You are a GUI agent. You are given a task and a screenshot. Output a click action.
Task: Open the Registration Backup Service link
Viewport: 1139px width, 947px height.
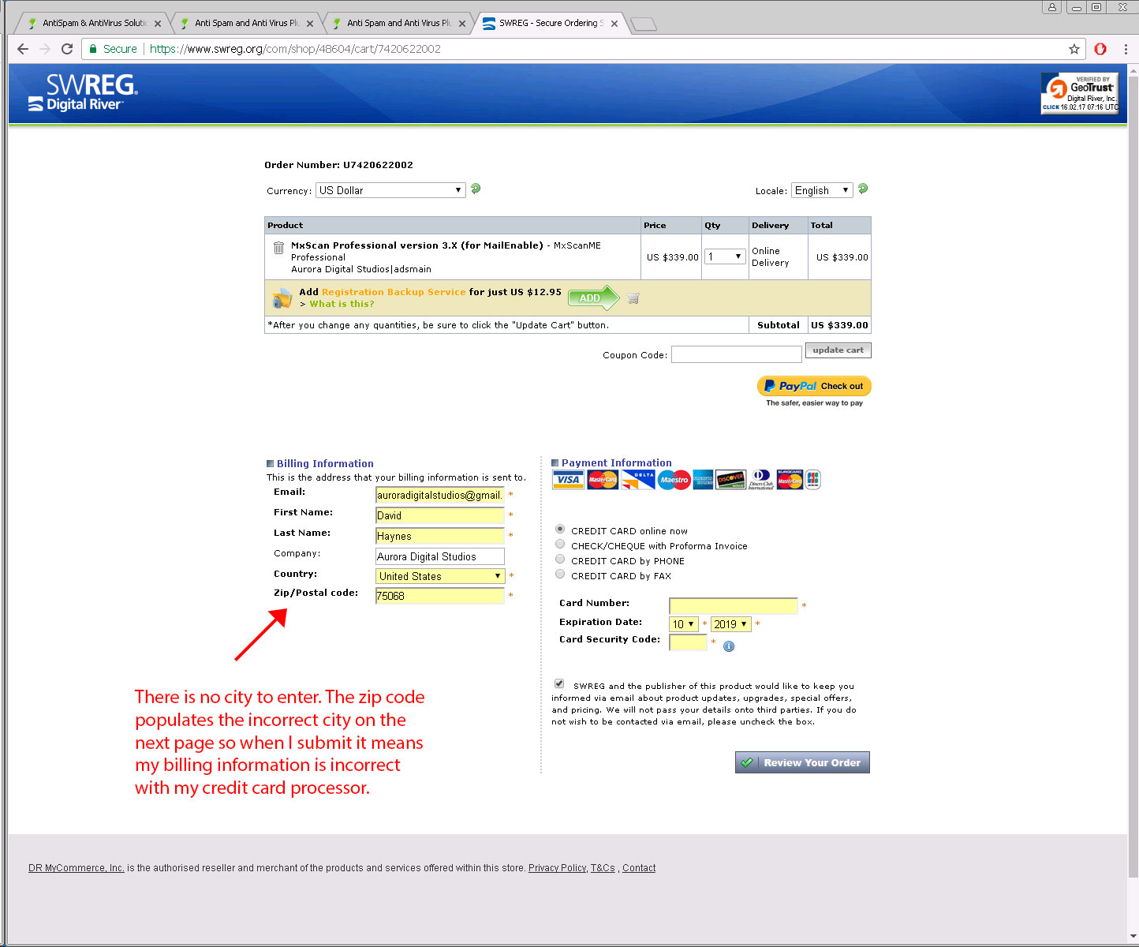(x=394, y=292)
